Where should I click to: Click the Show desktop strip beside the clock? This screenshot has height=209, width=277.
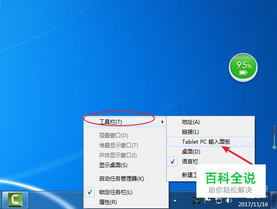(274, 200)
